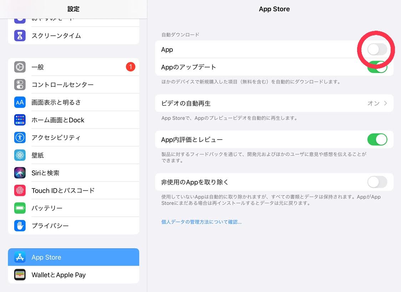401x292 pixels.
Task: Click the オン value for ビデオの自動再生
Action: click(374, 103)
